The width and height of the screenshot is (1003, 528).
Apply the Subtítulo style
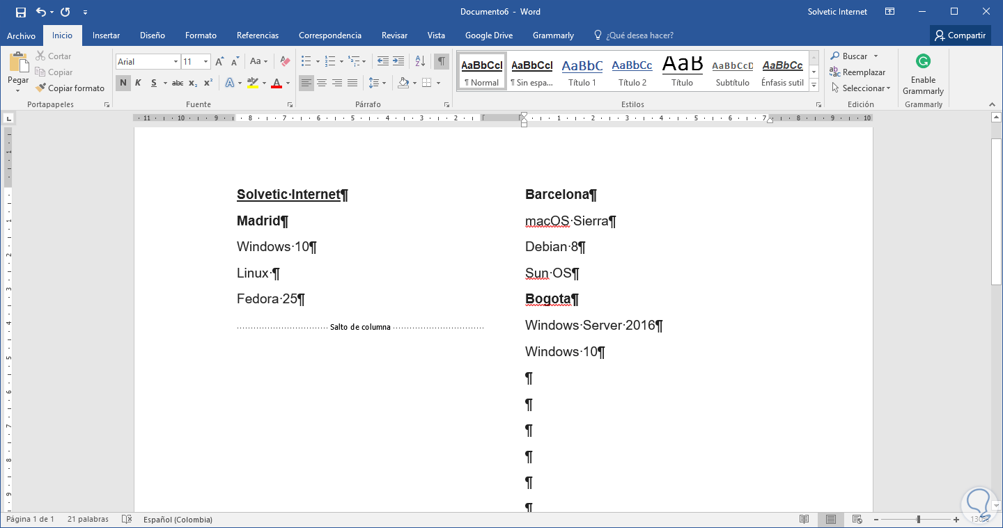point(733,71)
